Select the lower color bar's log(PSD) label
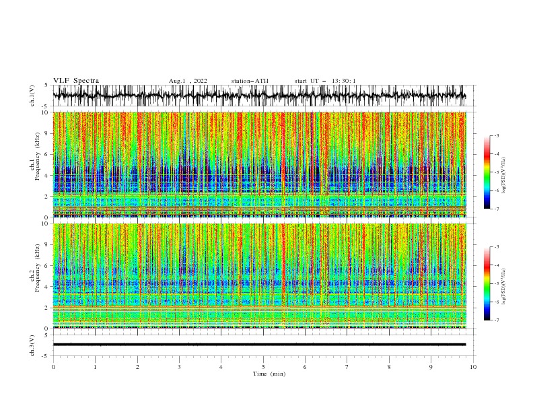533x412 pixels. click(x=503, y=287)
